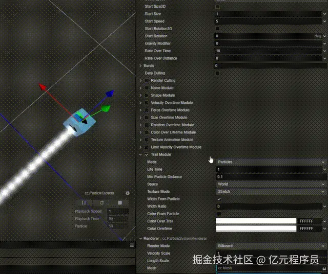Collapse the Renderer section
The image size is (328, 274).
(x=140, y=239)
